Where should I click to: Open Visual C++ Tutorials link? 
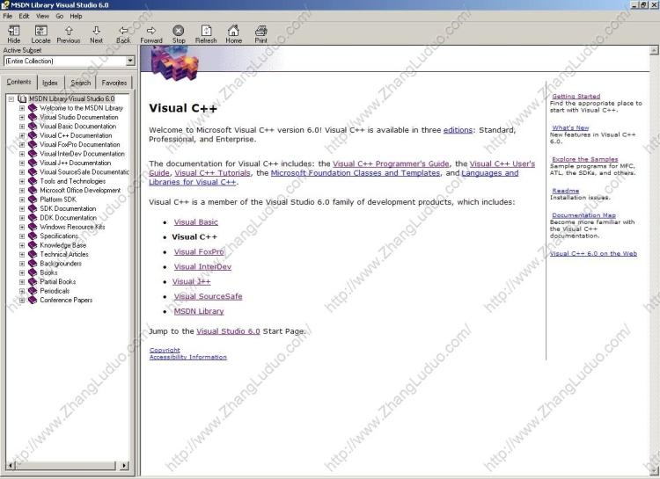pos(213,173)
